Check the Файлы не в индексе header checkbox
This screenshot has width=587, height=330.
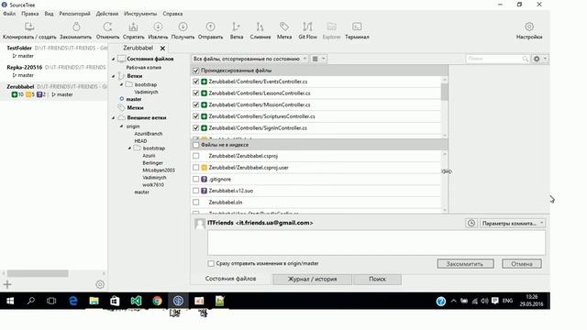[x=195, y=145]
